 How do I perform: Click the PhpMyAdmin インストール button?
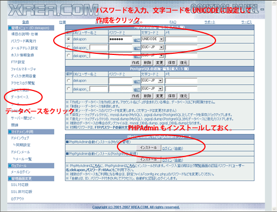[x=148, y=148]
